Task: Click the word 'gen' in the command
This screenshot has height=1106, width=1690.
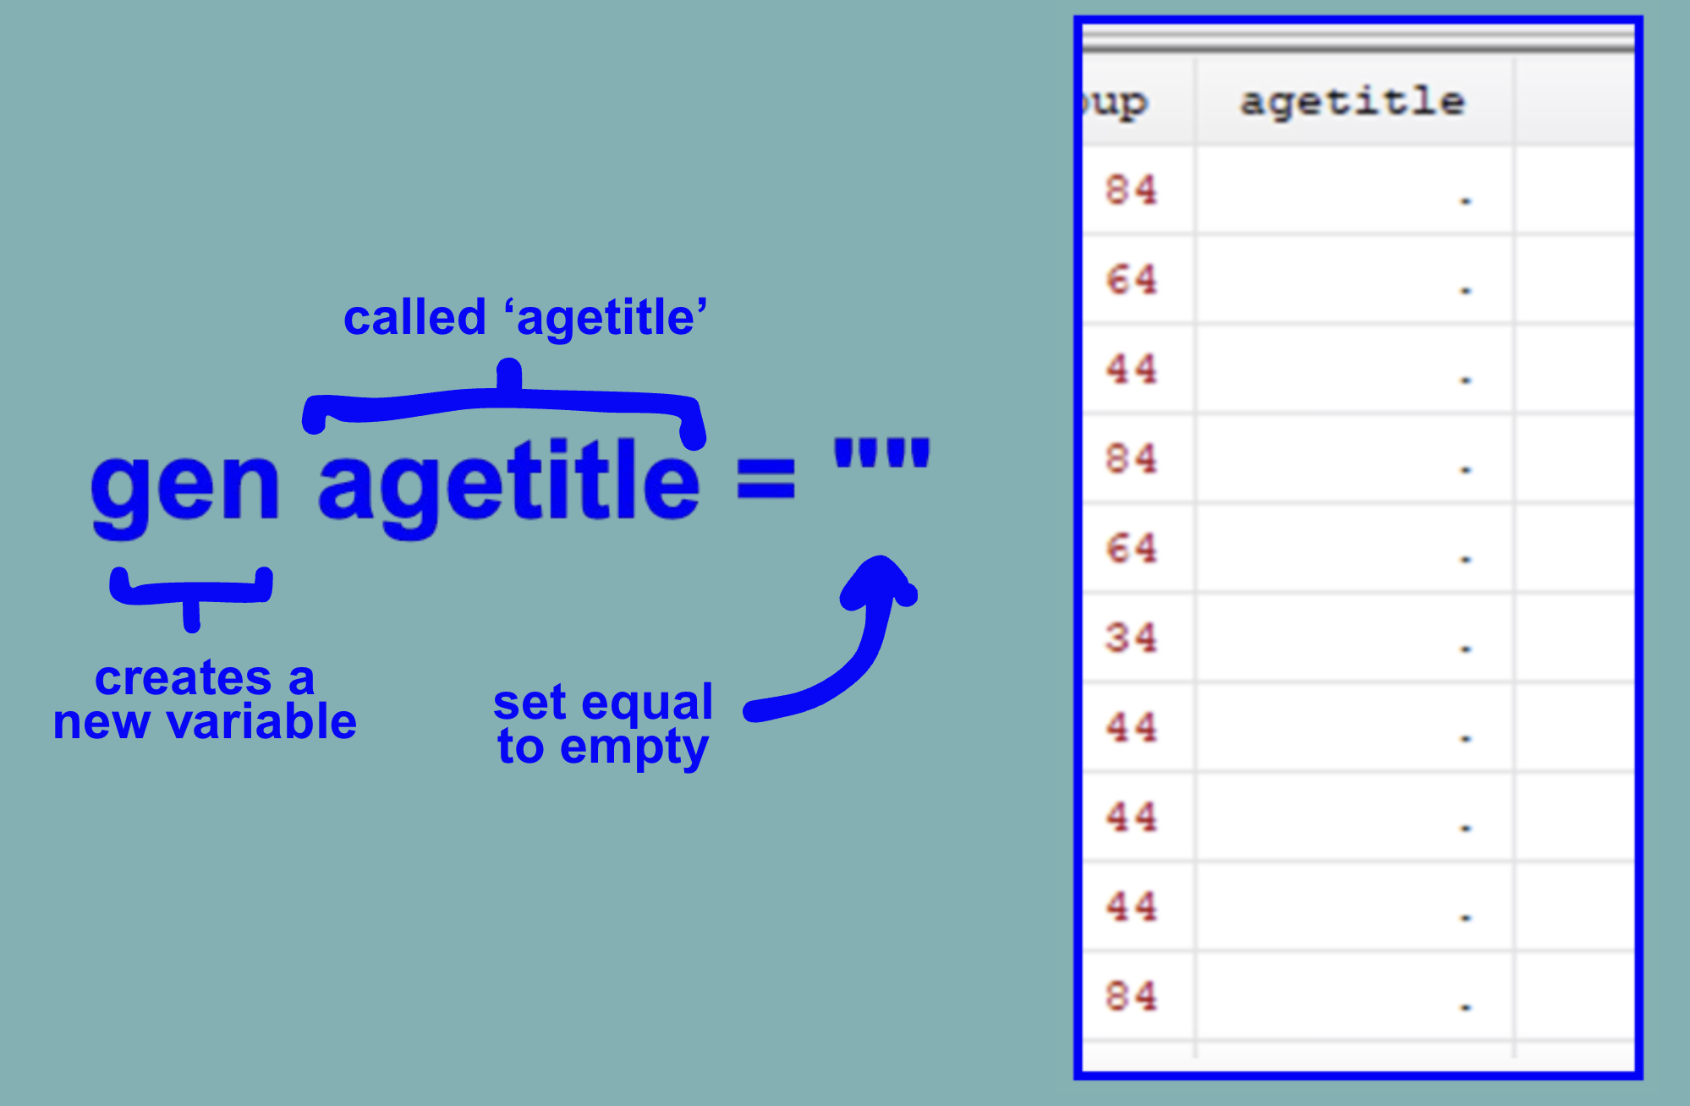Action: tap(184, 489)
